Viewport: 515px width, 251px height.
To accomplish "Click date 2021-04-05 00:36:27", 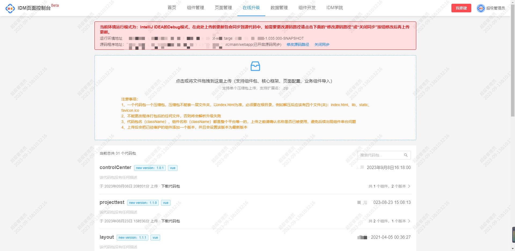I will click(391, 237).
